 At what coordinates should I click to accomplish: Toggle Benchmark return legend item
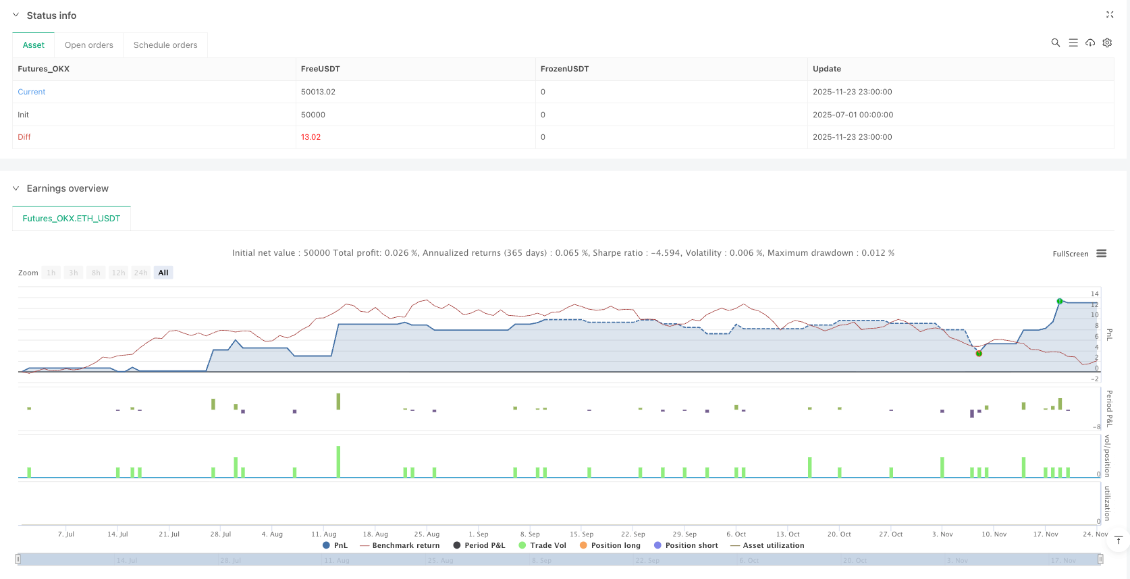click(400, 545)
